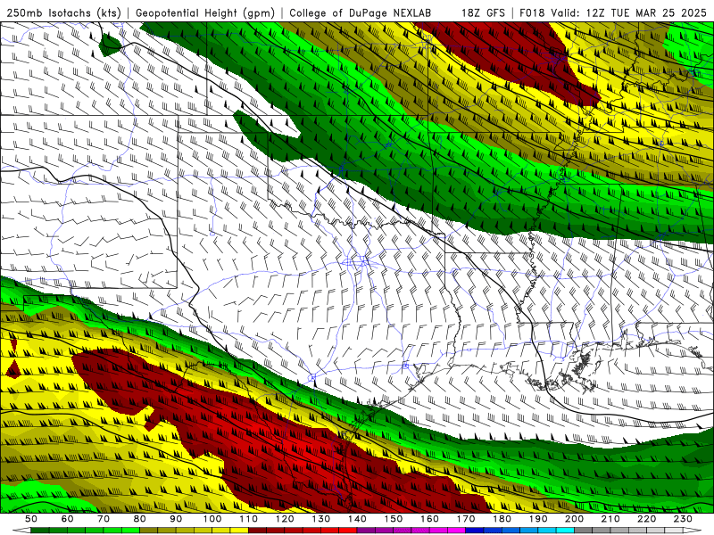Select the 190 value on the legend scale
714x535 pixels.
pyautogui.click(x=538, y=519)
